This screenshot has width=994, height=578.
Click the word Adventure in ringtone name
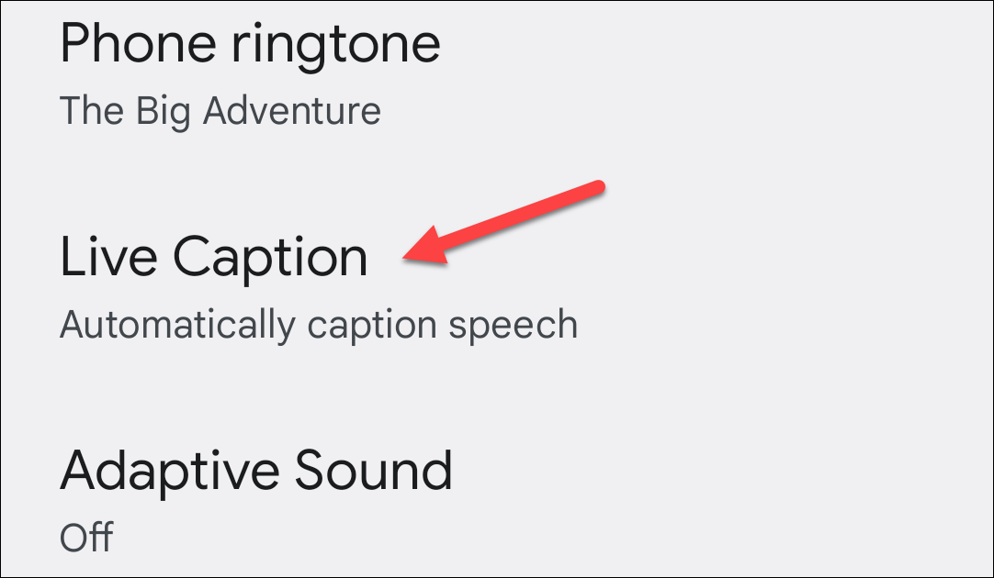(x=292, y=112)
